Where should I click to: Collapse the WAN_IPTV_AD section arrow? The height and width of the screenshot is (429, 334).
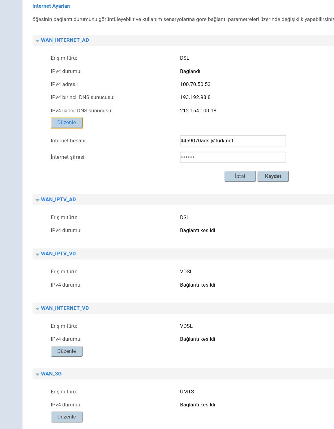[x=37, y=200]
